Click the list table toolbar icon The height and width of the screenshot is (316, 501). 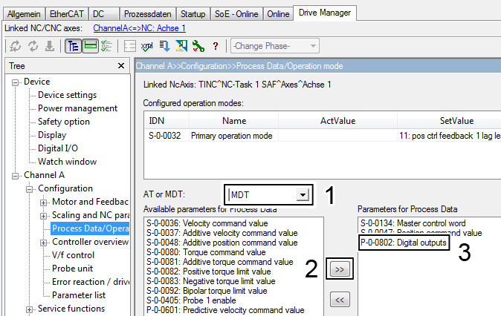(130, 46)
